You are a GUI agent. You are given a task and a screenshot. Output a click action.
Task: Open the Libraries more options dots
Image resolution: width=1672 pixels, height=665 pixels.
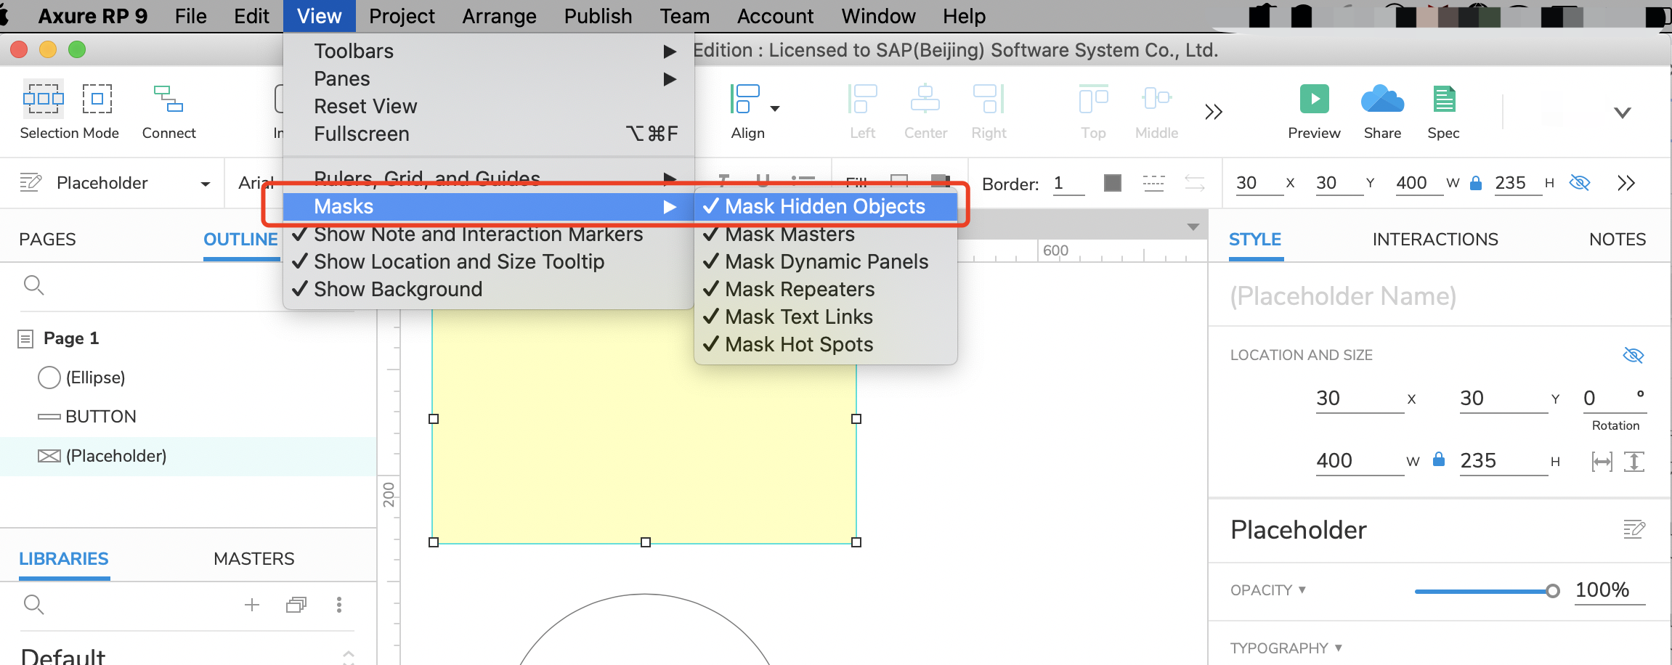339,605
